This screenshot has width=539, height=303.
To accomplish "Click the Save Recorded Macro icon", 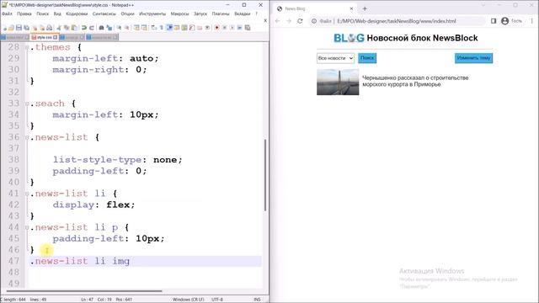I will pos(247,28).
